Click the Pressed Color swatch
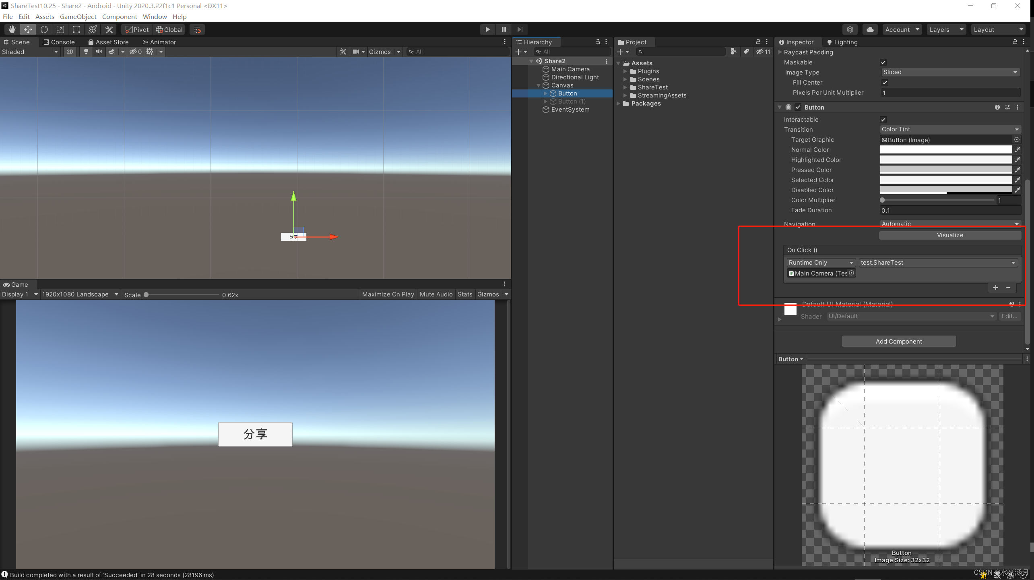1034x580 pixels. 946,170
